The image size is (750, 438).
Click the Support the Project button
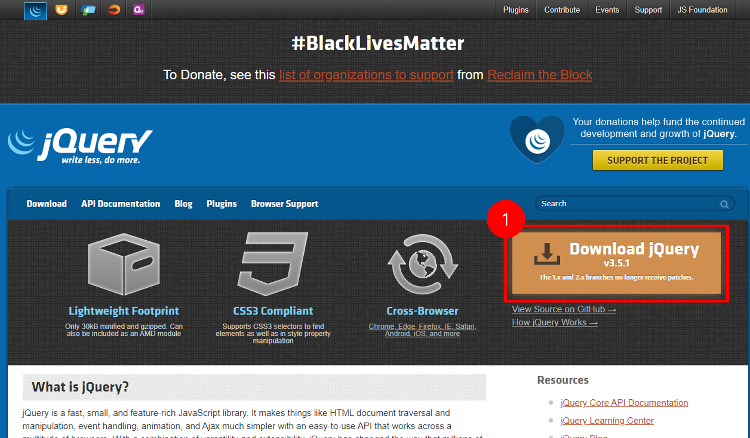click(658, 160)
